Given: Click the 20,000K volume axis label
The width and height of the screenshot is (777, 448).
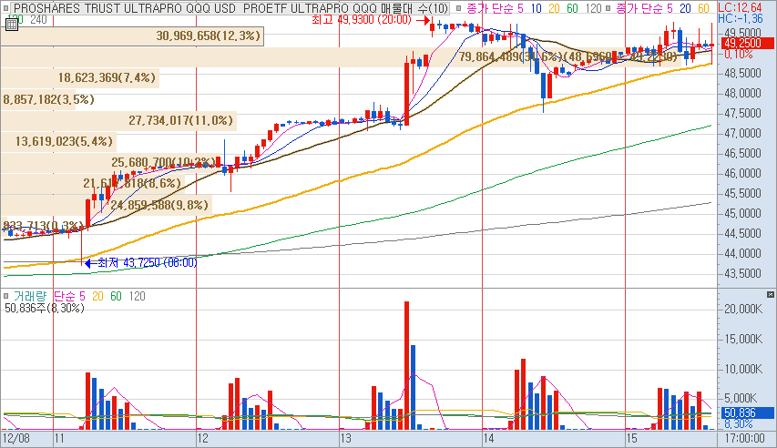Looking at the screenshot, I should 743,310.
